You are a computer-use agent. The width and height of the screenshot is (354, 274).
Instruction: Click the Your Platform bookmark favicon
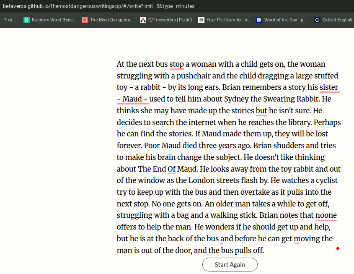click(x=201, y=20)
